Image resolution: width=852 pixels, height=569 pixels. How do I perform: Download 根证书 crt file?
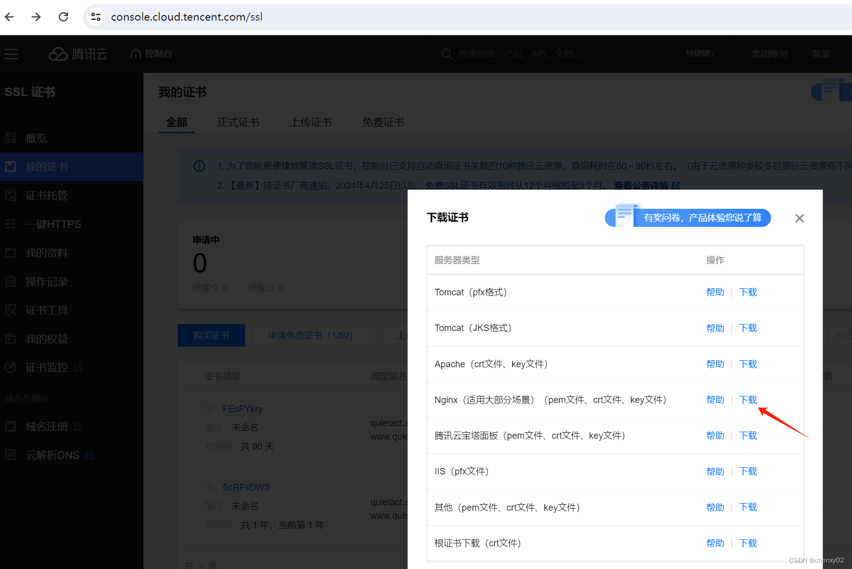pos(748,543)
